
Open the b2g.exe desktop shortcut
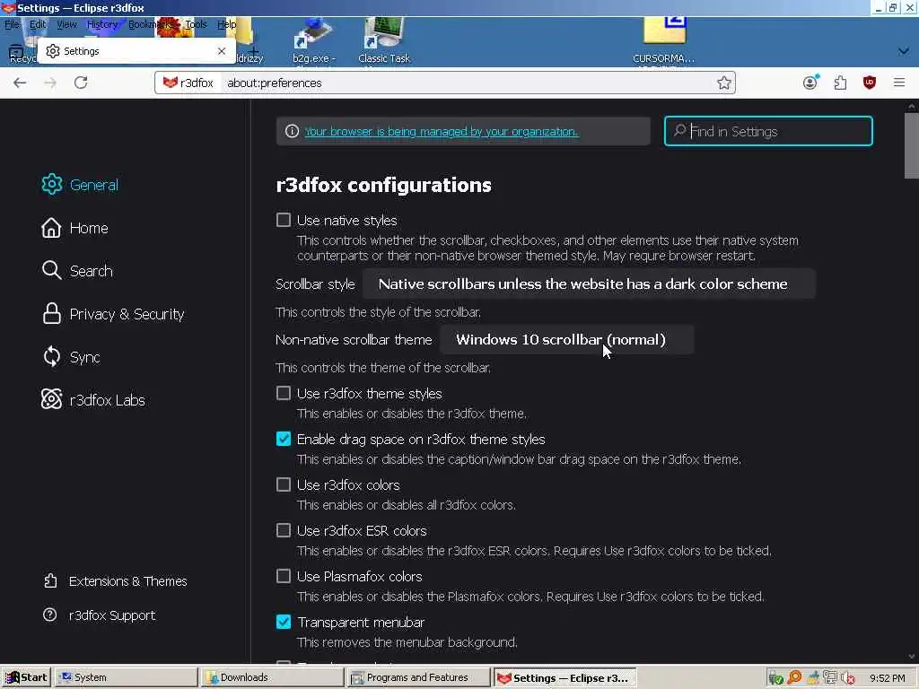313,41
